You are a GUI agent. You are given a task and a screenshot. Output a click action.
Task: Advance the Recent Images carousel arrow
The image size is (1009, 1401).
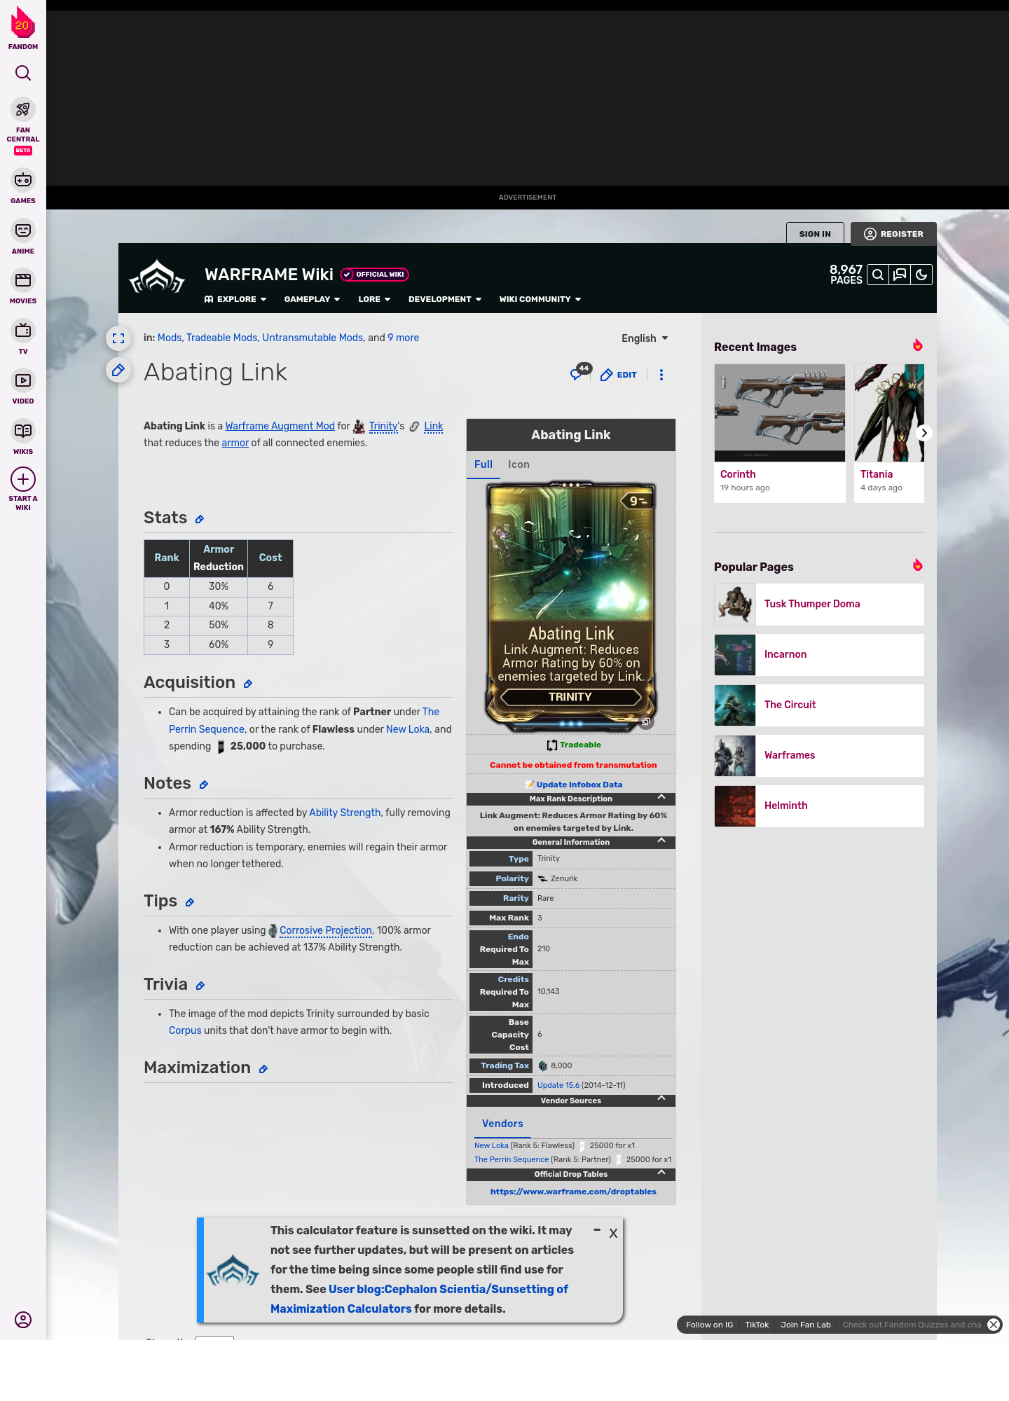click(x=924, y=433)
